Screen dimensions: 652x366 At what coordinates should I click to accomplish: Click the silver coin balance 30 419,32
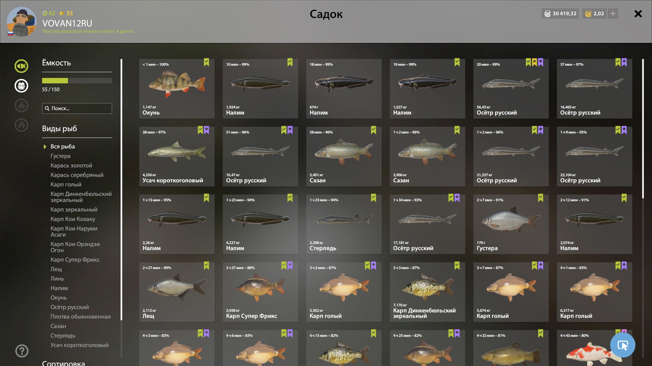(560, 14)
